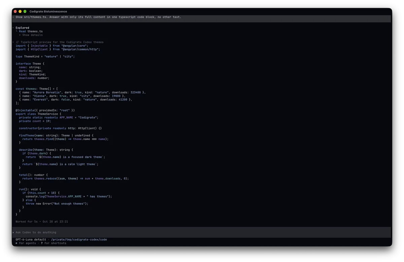The height and width of the screenshot is (262, 404).
Task: Click the '} else {' line
Action: [29, 200]
